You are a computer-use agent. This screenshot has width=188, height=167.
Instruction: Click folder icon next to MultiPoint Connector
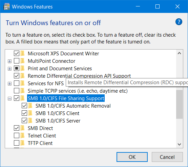coord(23,61)
